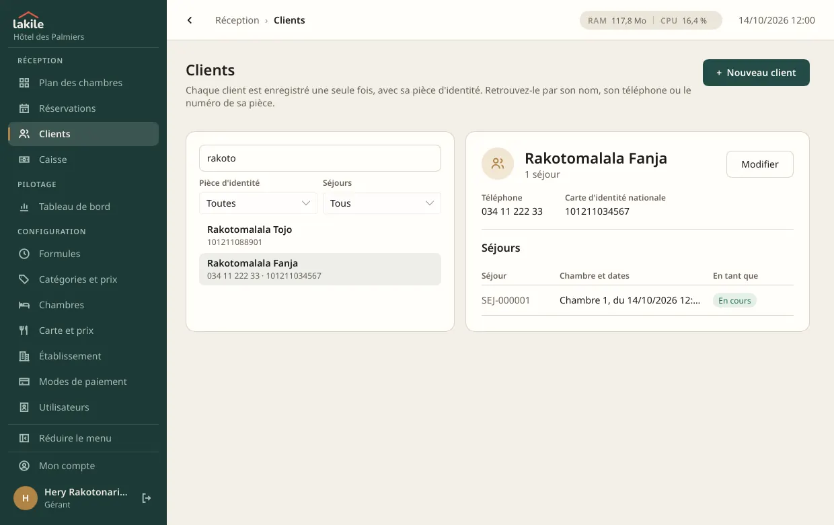Viewport: 834px width, 525px height.
Task: Click the SEJ-000001 stay reference
Action: [x=506, y=300]
